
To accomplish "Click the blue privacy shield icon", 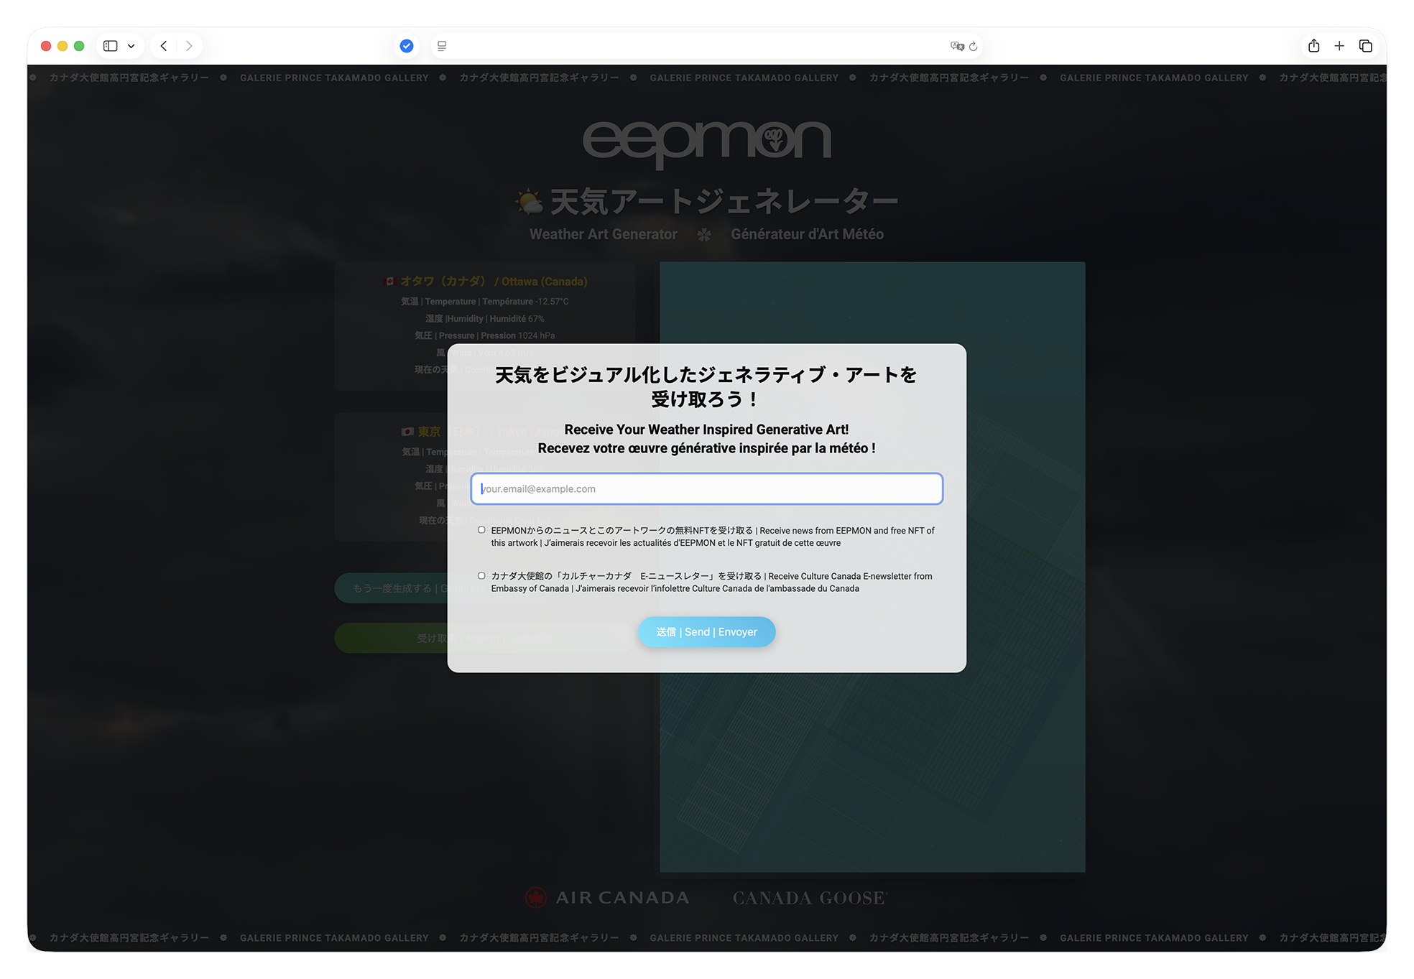I will (407, 46).
